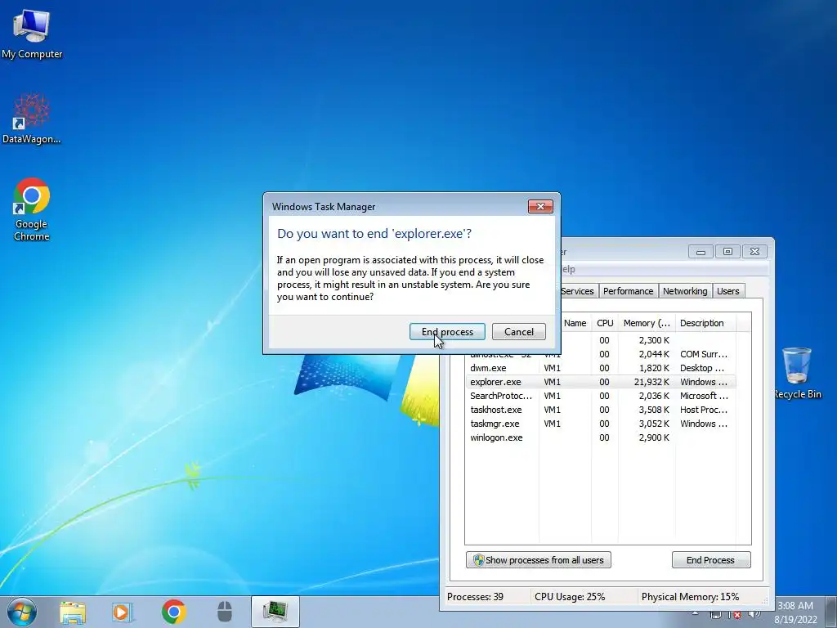Open the Users tab
The width and height of the screenshot is (837, 628).
(728, 291)
